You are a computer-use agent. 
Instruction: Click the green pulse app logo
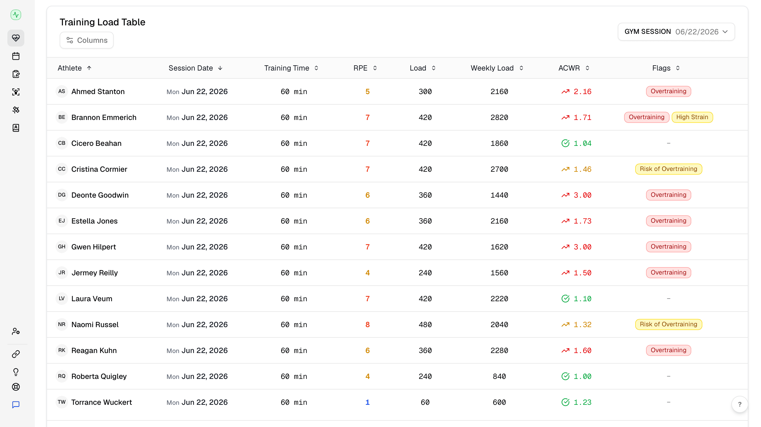(16, 15)
